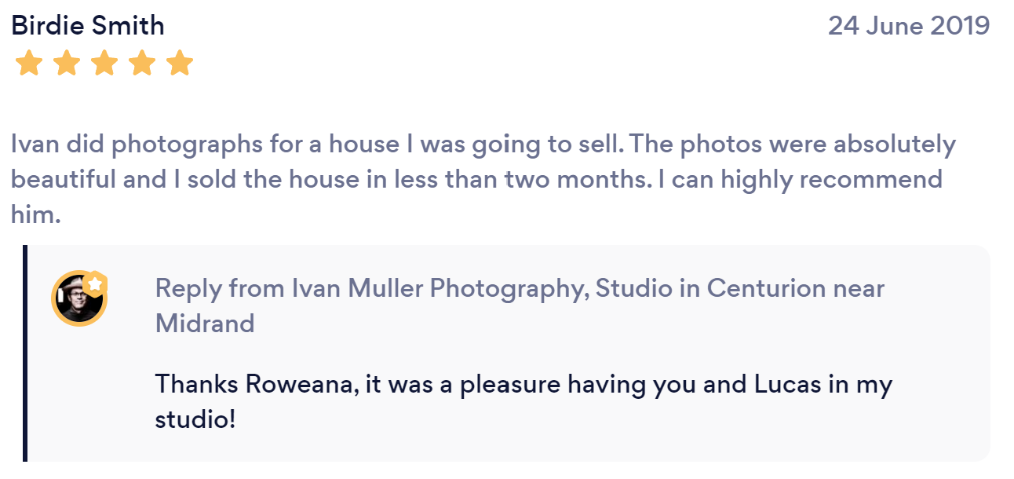Viewport: 1014px width, 479px height.
Task: Click the word 'Midrand' in reply header
Action: [x=205, y=323]
